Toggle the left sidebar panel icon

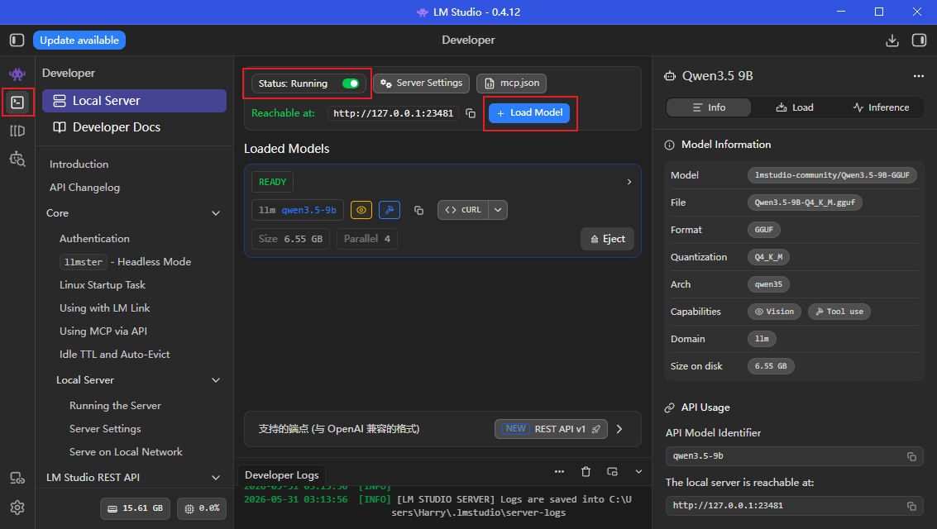pos(17,40)
